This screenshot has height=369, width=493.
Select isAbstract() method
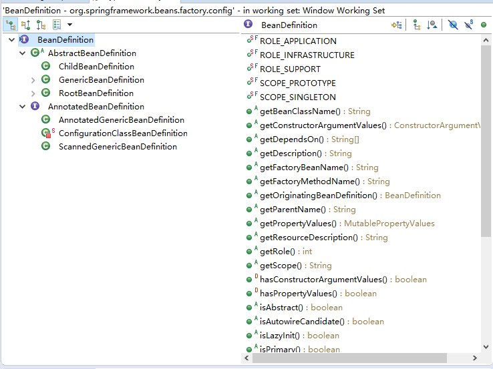(301, 308)
